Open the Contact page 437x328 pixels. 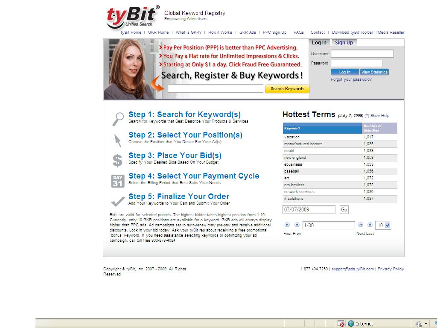[318, 32]
